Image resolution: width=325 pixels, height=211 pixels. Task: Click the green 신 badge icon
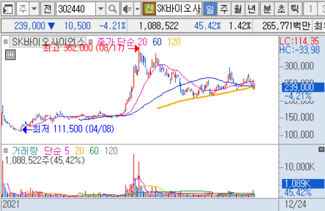149,9
